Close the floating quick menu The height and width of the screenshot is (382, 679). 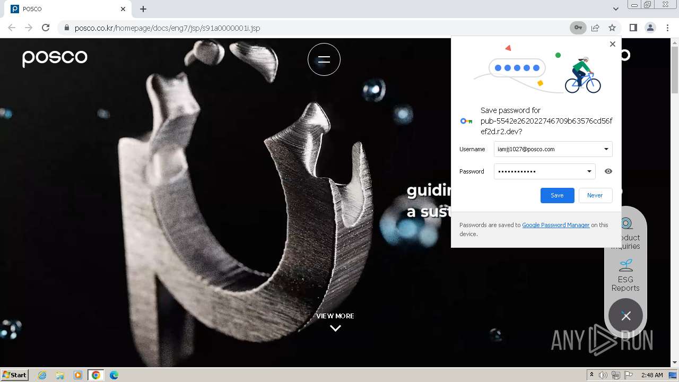click(626, 316)
